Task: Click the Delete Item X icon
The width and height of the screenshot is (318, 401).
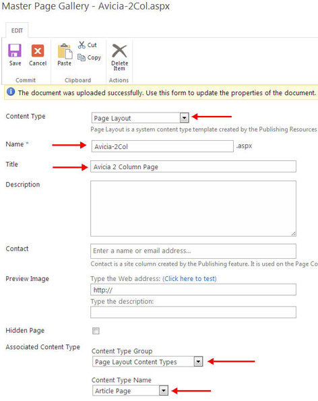Action: [x=119, y=51]
